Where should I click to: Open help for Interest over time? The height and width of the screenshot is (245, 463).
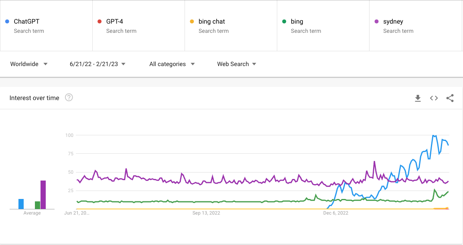click(x=69, y=97)
